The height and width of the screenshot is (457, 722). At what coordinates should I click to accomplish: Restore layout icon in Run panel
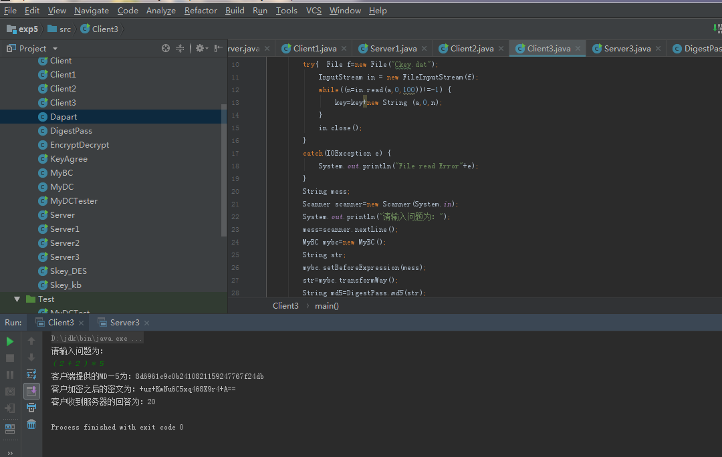click(9, 429)
